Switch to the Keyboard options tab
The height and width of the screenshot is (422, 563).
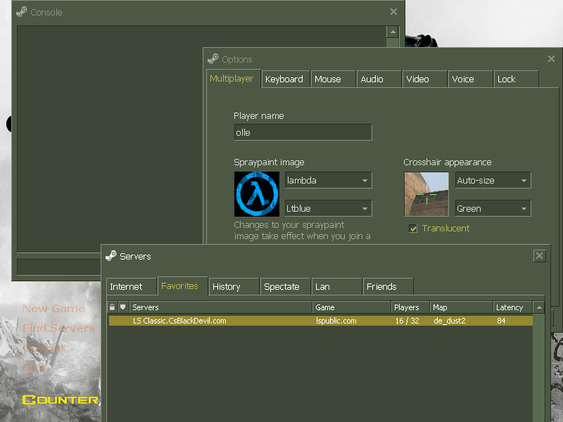[x=284, y=79]
